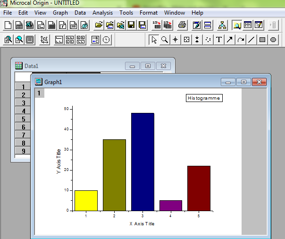285x239 pixels.
Task: Click the Open folder icon
Action: [x=99, y=25]
